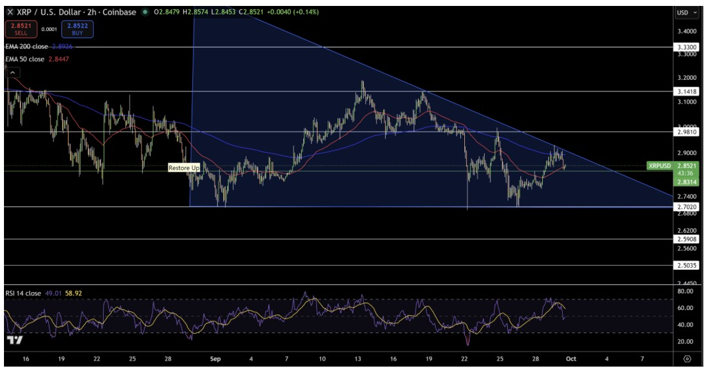Collapse the indicator legend with chevron arrow
704x368 pixels.
(13, 72)
